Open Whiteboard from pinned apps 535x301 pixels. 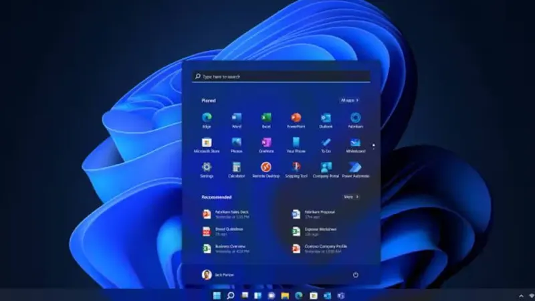coord(355,145)
